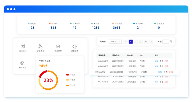Image resolution: width=192 pixels, height=102 pixels.
Task: Open the 商品资料 shop icon
Action: [x=23, y=46]
